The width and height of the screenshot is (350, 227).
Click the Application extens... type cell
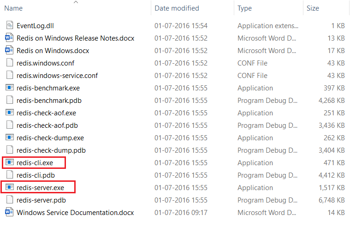pos(268,26)
